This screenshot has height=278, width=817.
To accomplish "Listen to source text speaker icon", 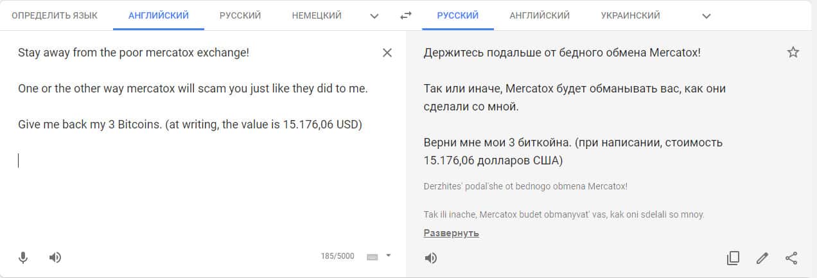I will pyautogui.click(x=55, y=258).
